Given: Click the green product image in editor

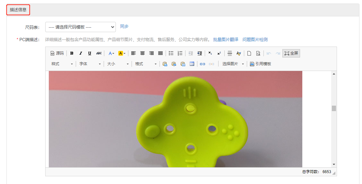Looking at the screenshot, I should [176, 119].
